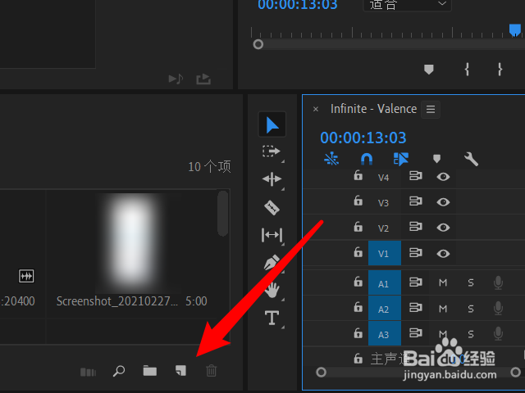Screen dimensions: 525x393
Task: Click the play audio icon in the Source monitor
Action: pos(176,79)
